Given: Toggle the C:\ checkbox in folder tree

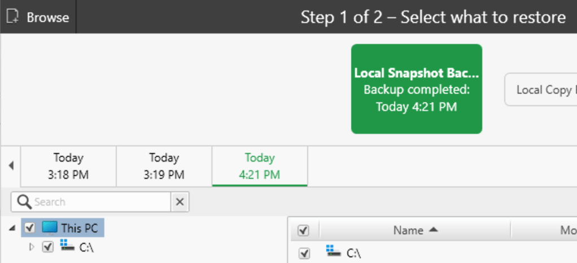Looking at the screenshot, I should (x=48, y=247).
